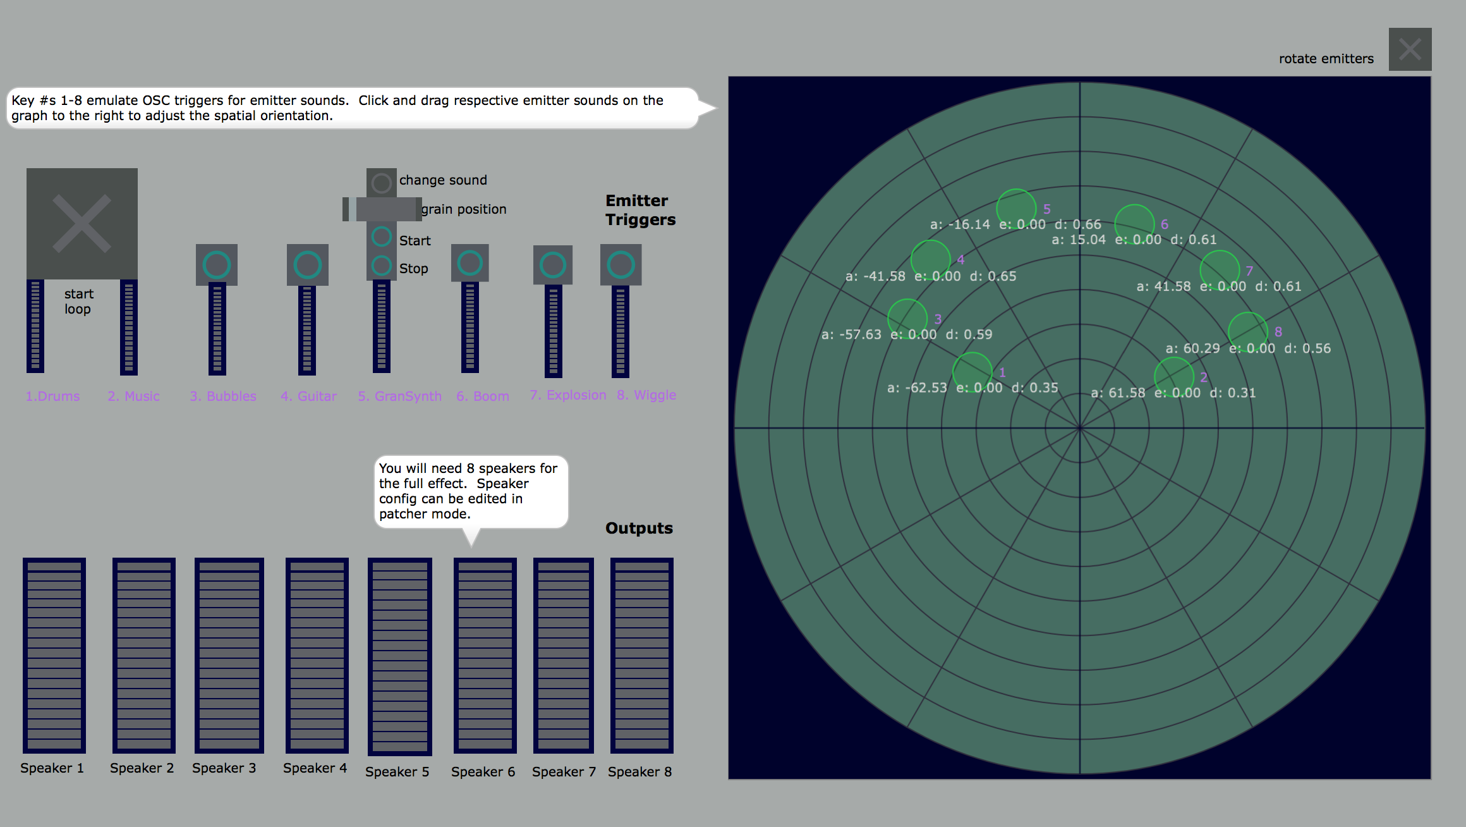Click the 'a: -41.58' readout of emitter 4

click(x=875, y=276)
